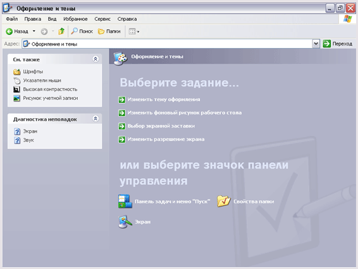Select Выбор экранной заставки task
Image resolution: width=358 pixels, height=269 pixels.
(161, 126)
